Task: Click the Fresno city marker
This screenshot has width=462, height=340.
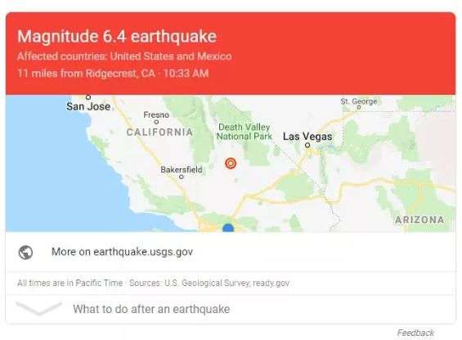Action: pyautogui.click(x=156, y=122)
